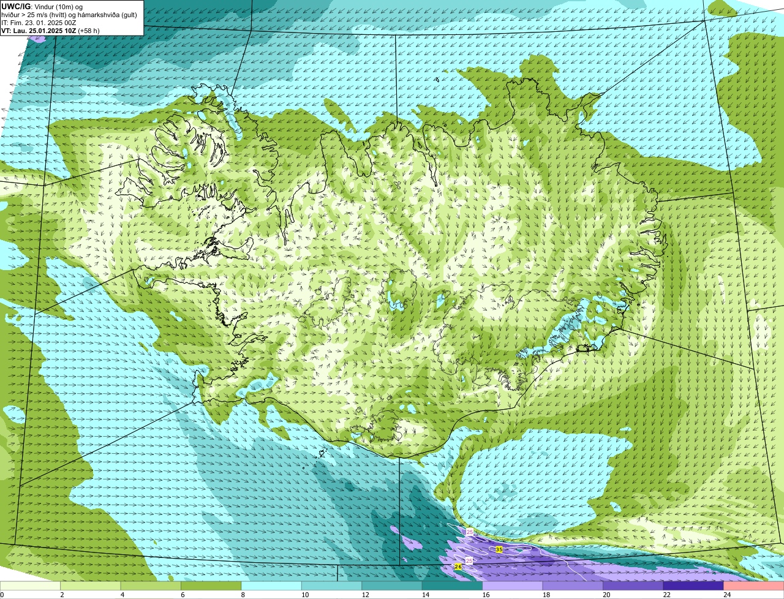The height and width of the screenshot is (599, 784).
Task: Click the white 25 contour label beside the 26
Action: point(469,560)
